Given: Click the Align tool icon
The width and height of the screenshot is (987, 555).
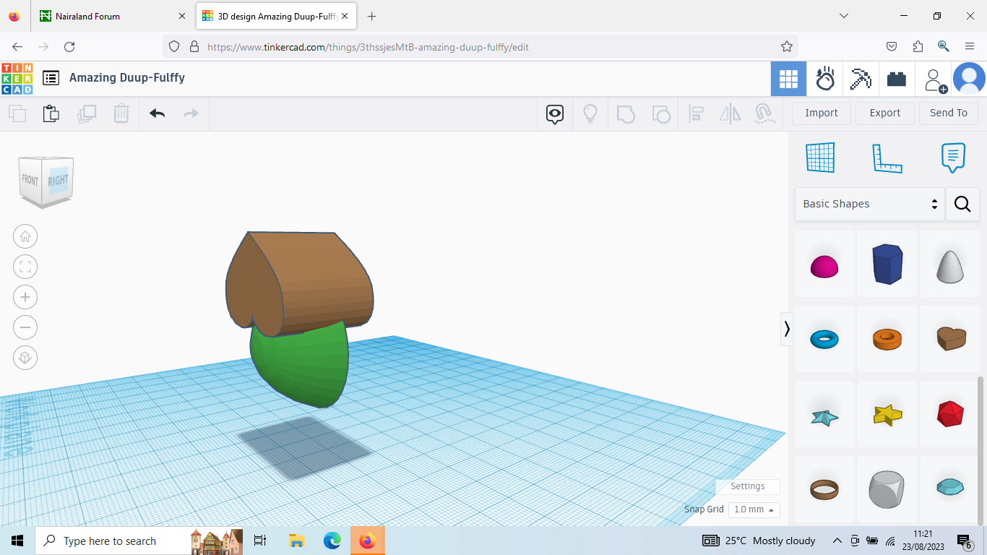Looking at the screenshot, I should 696,113.
